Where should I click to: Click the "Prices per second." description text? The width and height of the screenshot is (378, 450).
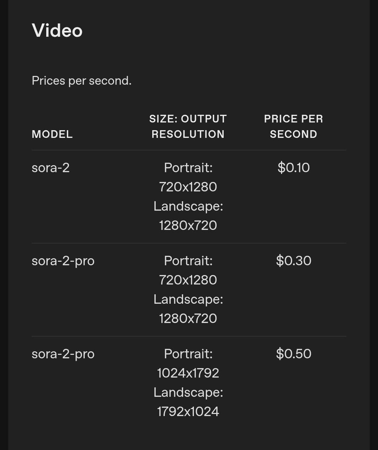coord(82,81)
